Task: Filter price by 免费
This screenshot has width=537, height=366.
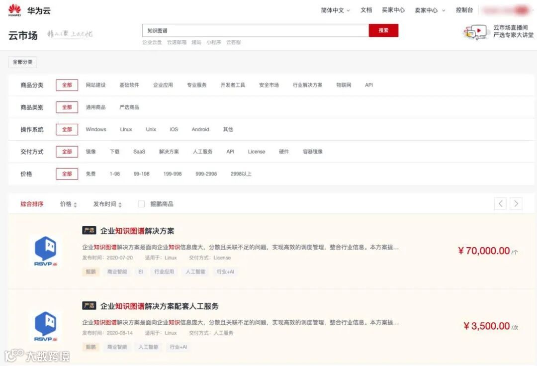Action: pos(91,174)
